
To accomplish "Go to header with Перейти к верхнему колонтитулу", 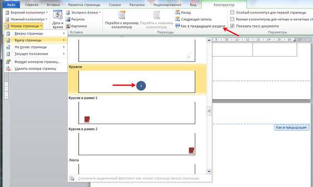I will [x=122, y=20].
